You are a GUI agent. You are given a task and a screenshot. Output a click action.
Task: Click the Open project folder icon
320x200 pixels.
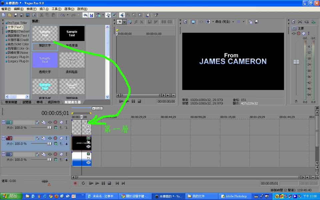[x=10, y=15]
